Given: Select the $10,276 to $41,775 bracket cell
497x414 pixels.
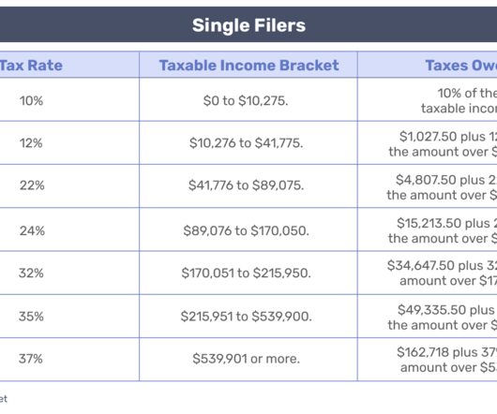Looking at the screenshot, I should tap(248, 142).
